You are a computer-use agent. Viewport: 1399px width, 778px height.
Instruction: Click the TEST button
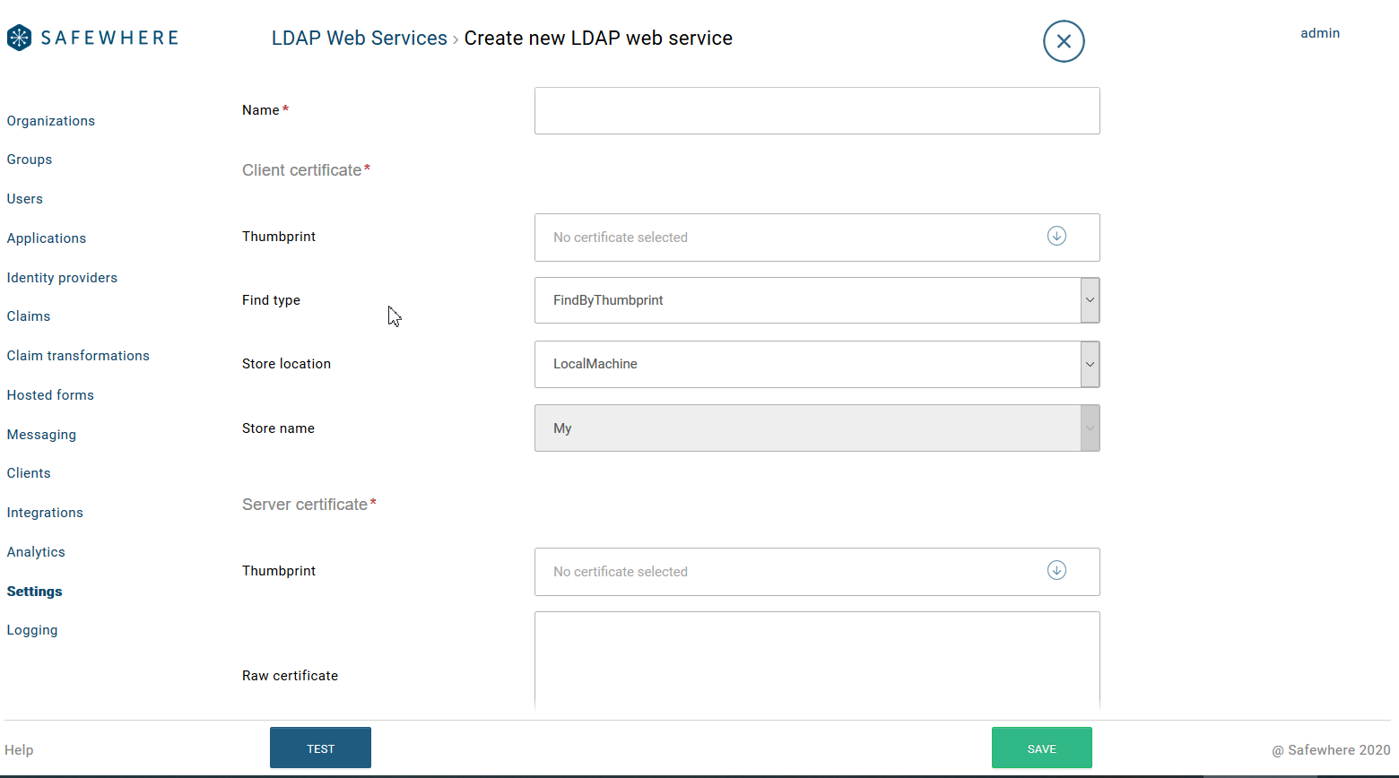point(320,748)
